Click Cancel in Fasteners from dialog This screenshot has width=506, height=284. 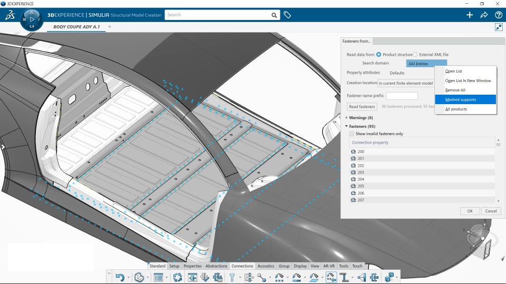tap(491, 211)
